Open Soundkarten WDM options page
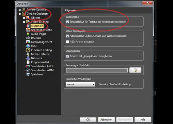Screen dimensions: 173x124 tap(42, 70)
